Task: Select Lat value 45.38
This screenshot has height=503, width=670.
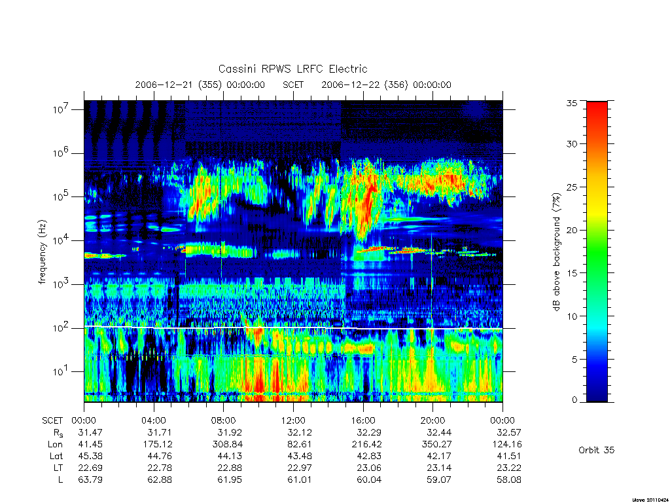Action: coord(90,456)
